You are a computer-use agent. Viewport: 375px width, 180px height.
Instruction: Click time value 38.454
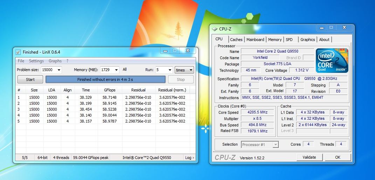coord(86,109)
